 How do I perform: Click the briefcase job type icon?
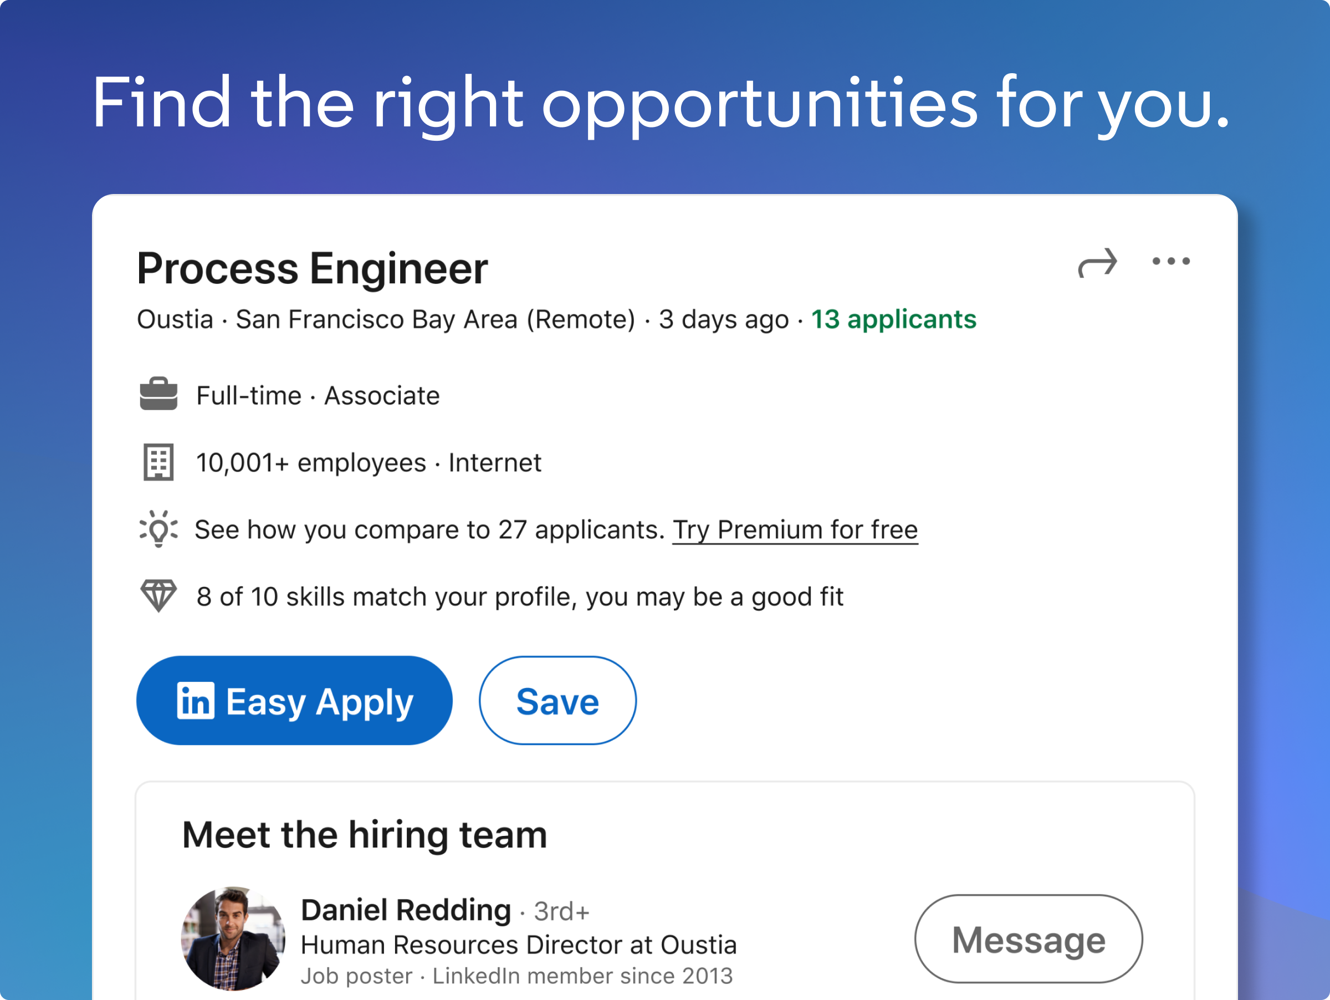pyautogui.click(x=158, y=395)
